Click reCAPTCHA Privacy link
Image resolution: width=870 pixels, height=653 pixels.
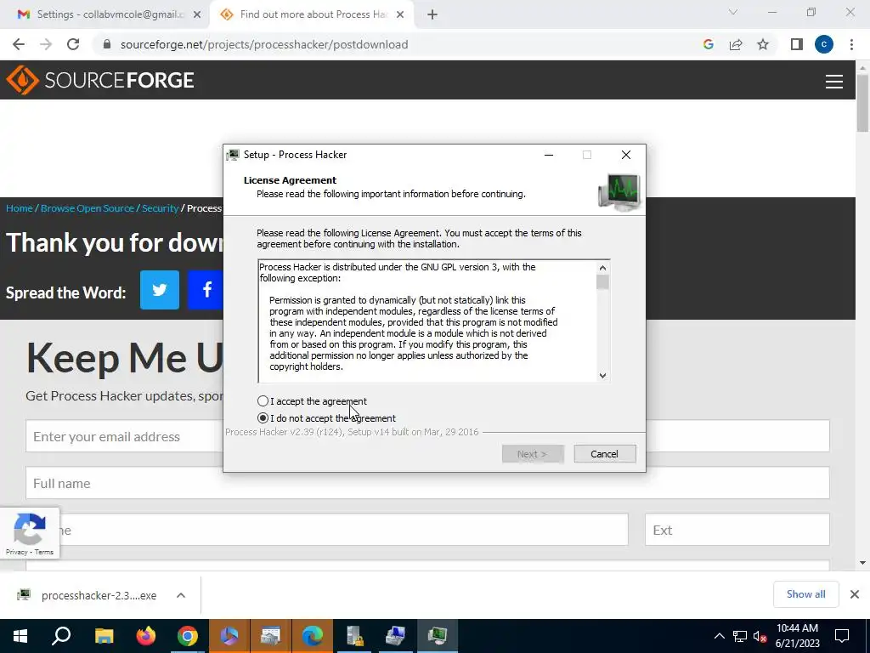click(17, 552)
